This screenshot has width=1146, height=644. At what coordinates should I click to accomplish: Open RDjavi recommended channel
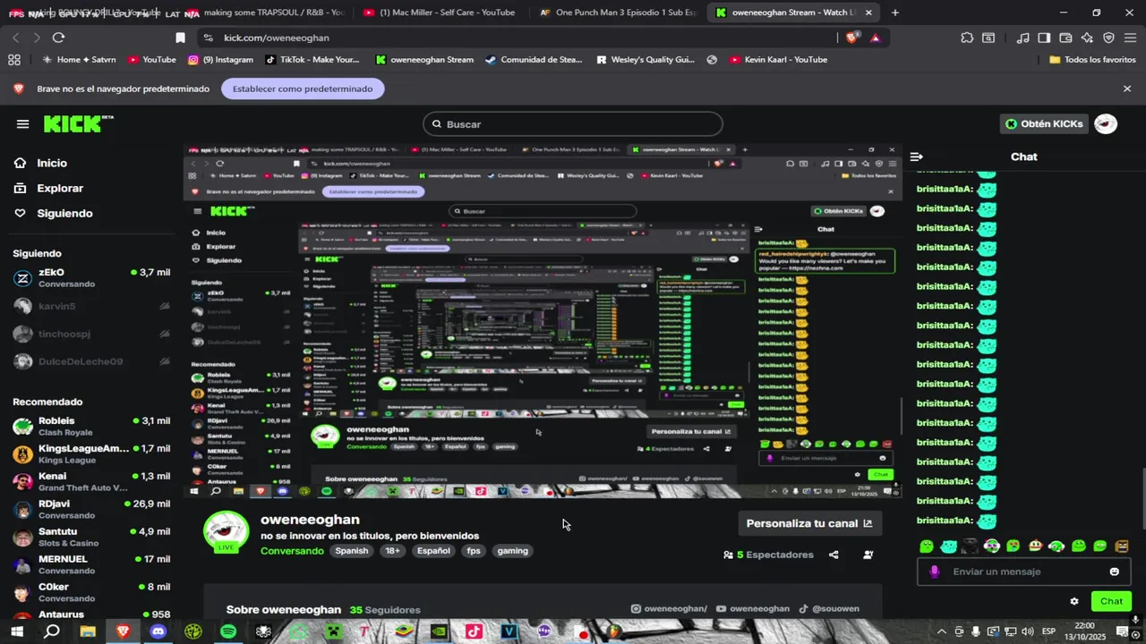[x=91, y=510]
